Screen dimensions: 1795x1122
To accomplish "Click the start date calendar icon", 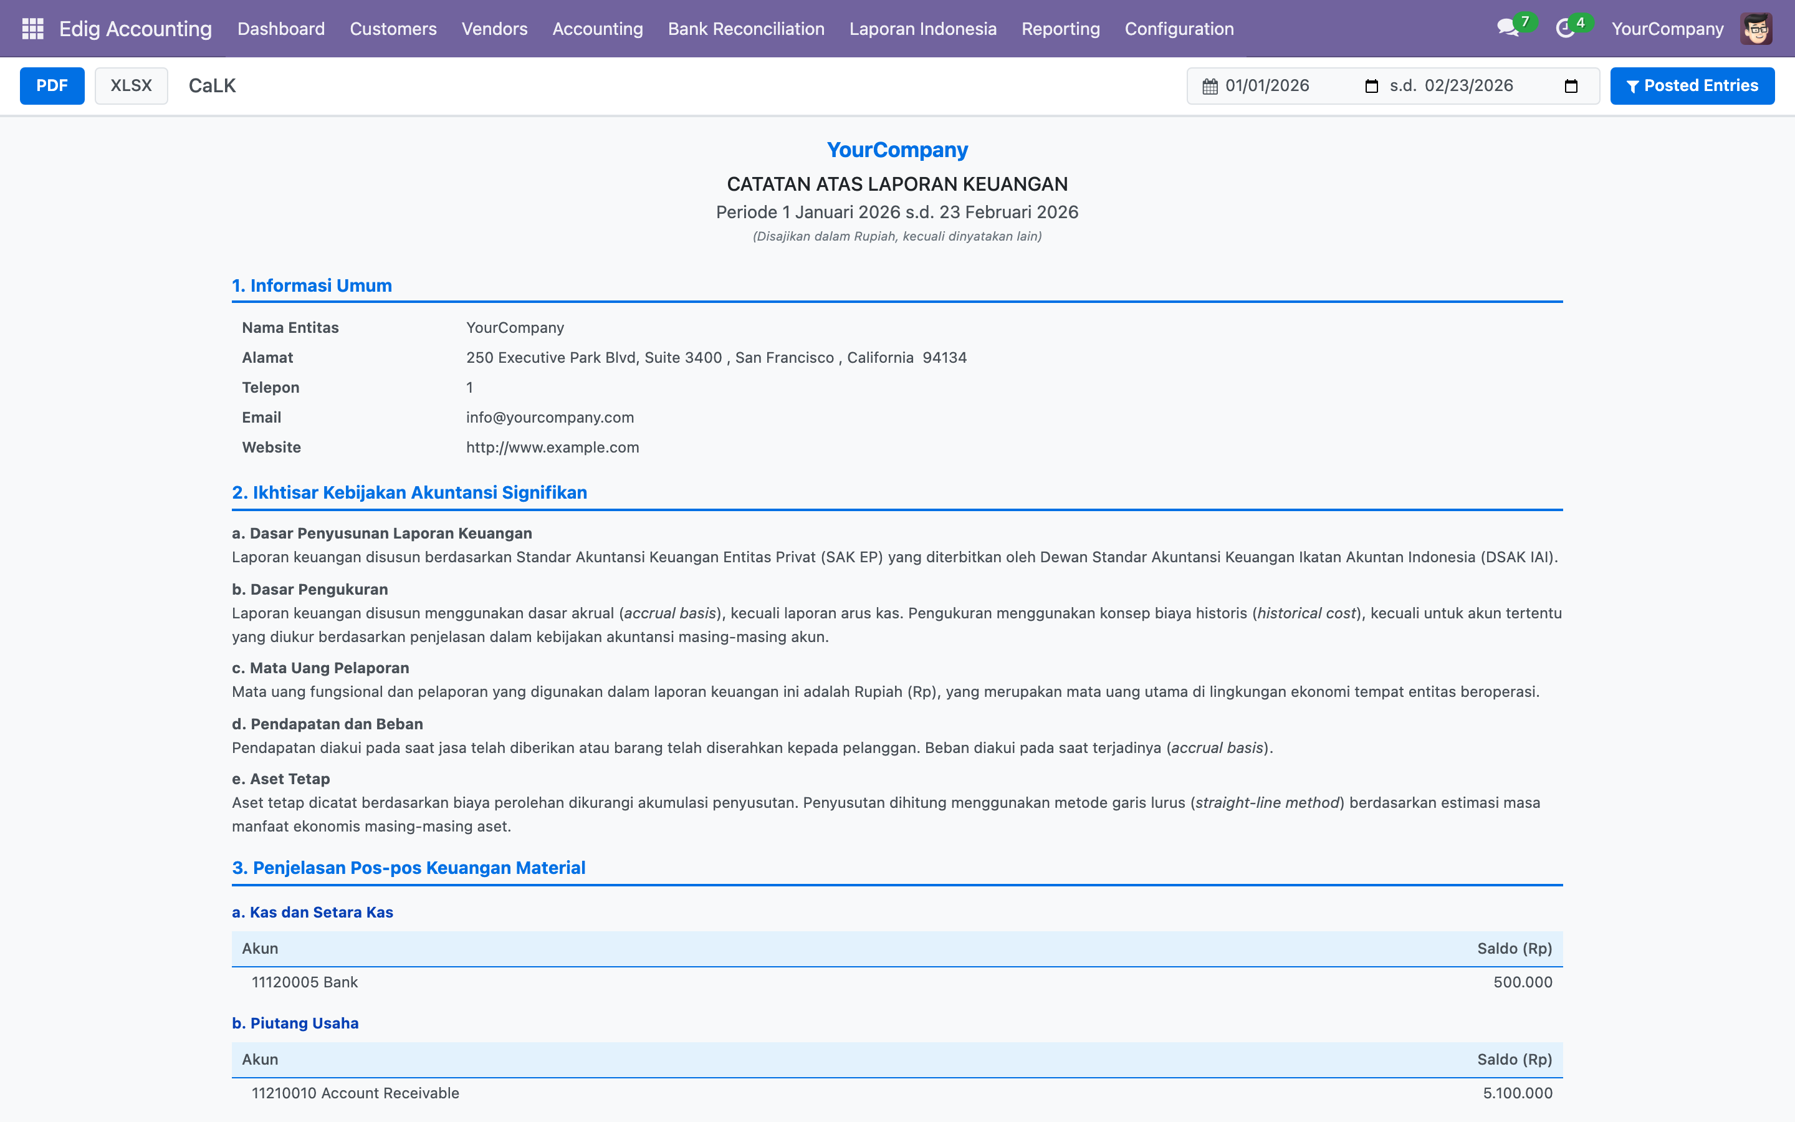I will click(1210, 86).
